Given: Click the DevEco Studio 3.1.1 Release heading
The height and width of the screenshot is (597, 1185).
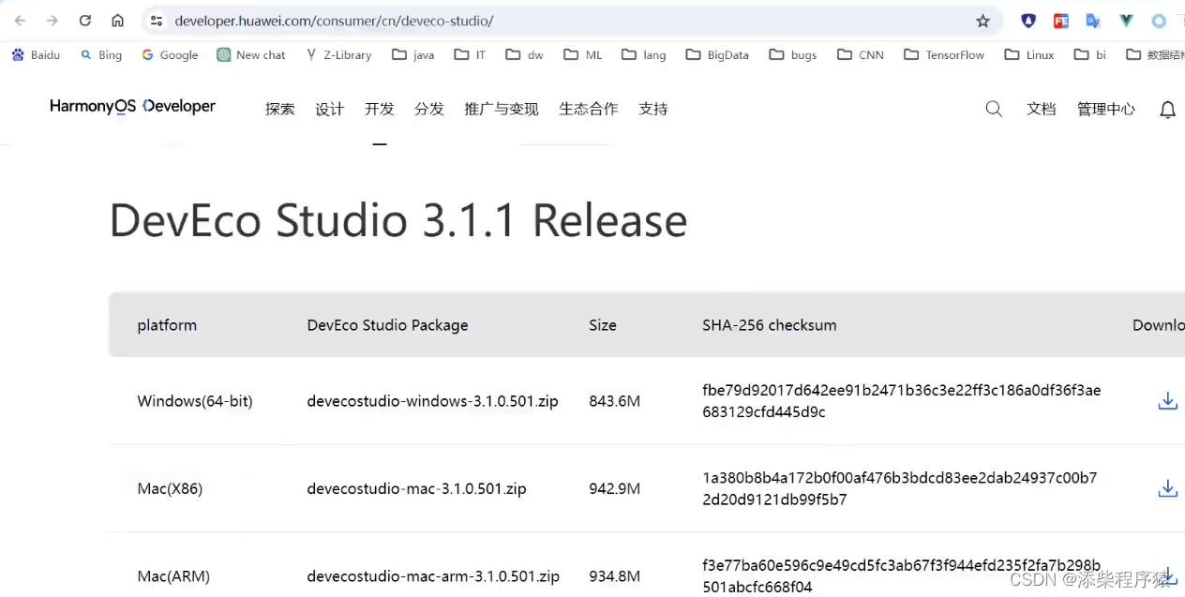Looking at the screenshot, I should point(398,220).
